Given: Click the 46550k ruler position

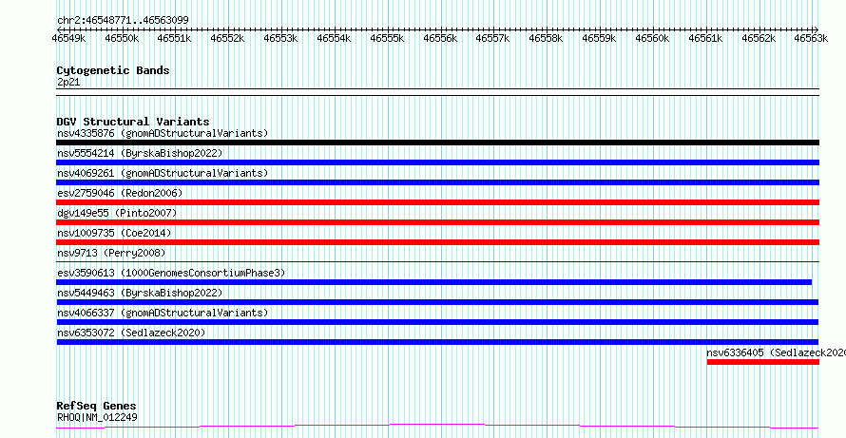Looking at the screenshot, I should coord(122,38).
